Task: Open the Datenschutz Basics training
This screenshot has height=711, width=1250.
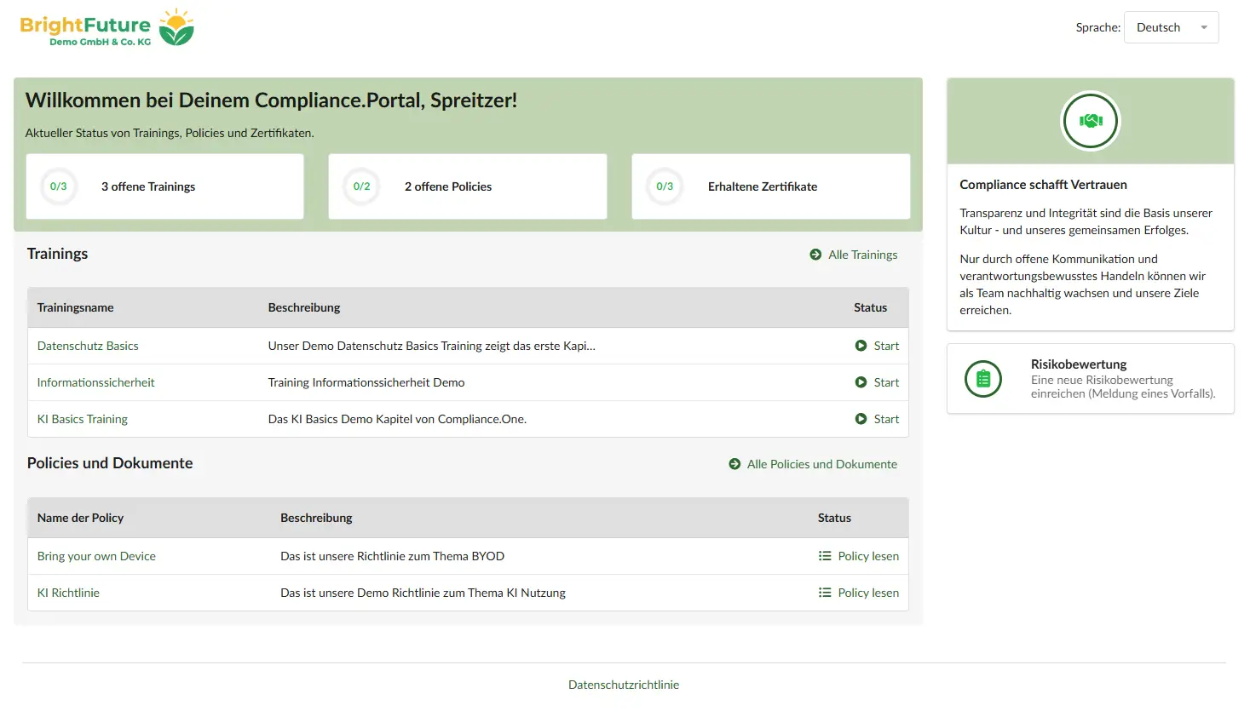Action: (x=88, y=346)
